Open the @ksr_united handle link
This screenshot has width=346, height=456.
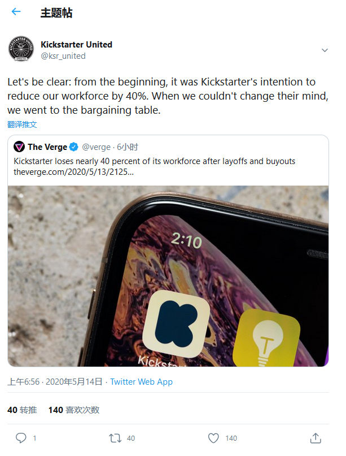63,55
